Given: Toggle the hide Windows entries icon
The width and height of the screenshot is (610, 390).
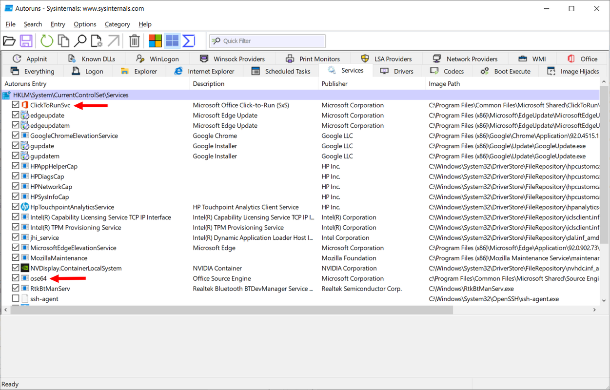Looking at the screenshot, I should pyautogui.click(x=172, y=41).
